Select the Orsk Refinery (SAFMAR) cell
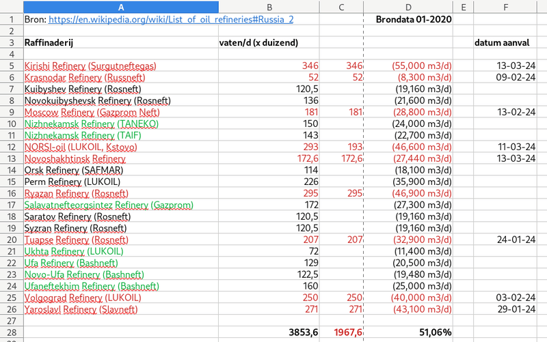Viewport: 547px width, 342px height. coord(121,170)
